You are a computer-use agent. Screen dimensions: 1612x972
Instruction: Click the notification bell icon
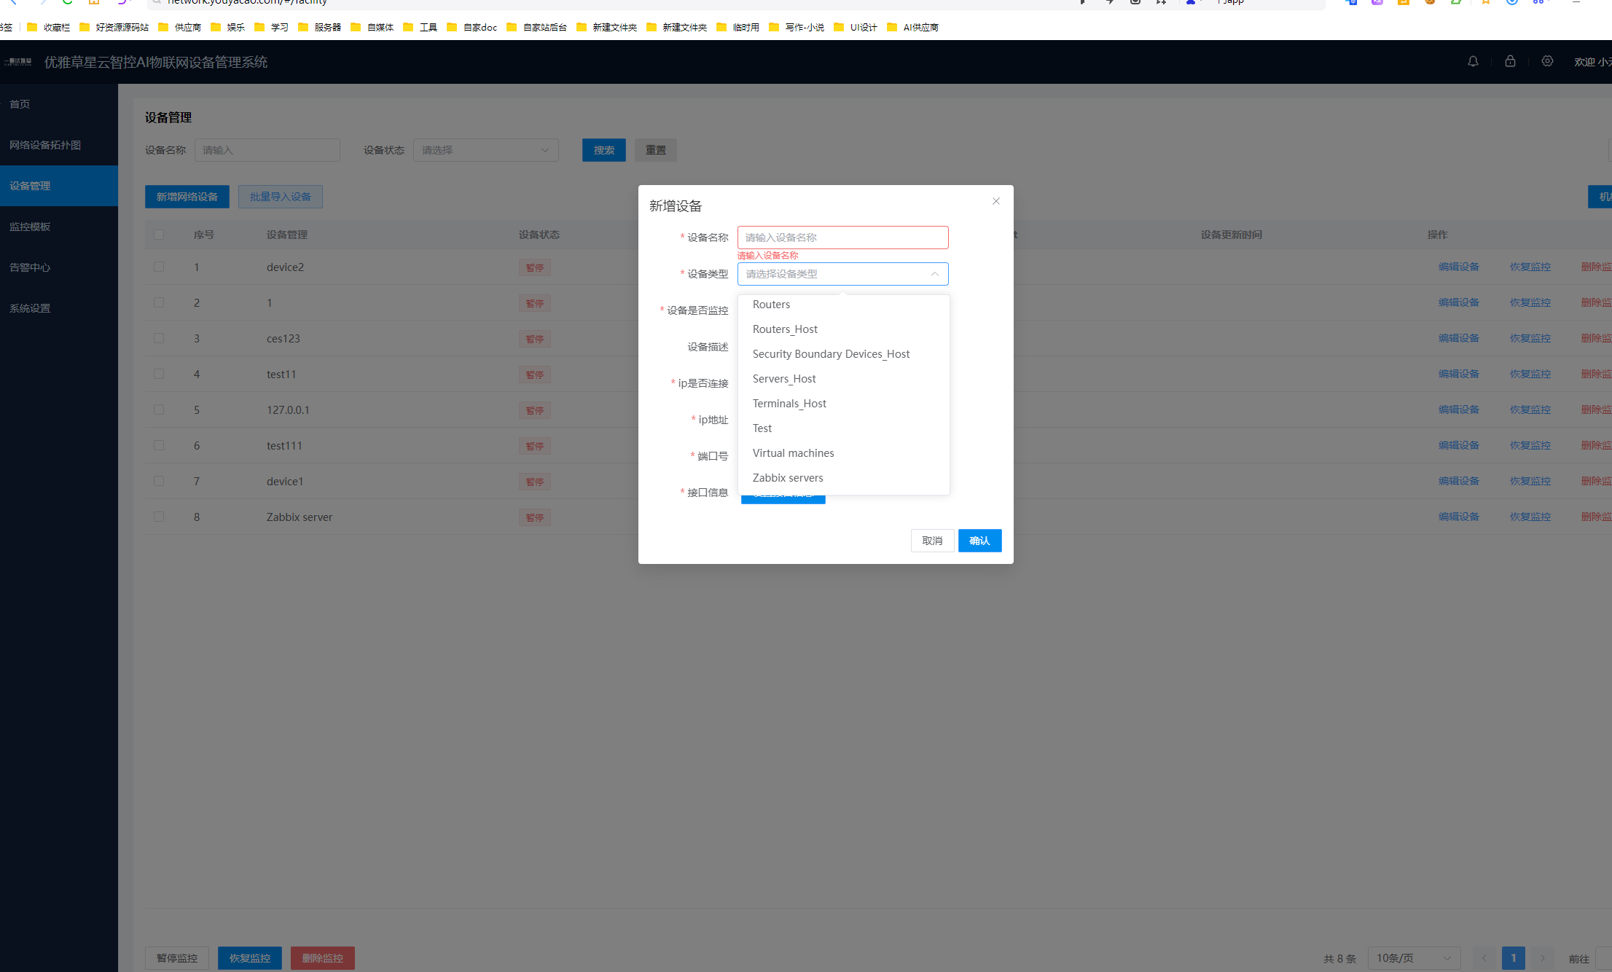point(1473,62)
